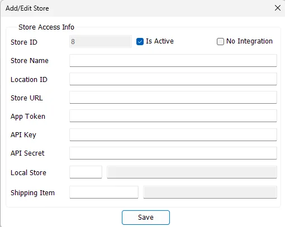285x227 pixels.
Task: Save the store settings
Action: [x=146, y=218]
